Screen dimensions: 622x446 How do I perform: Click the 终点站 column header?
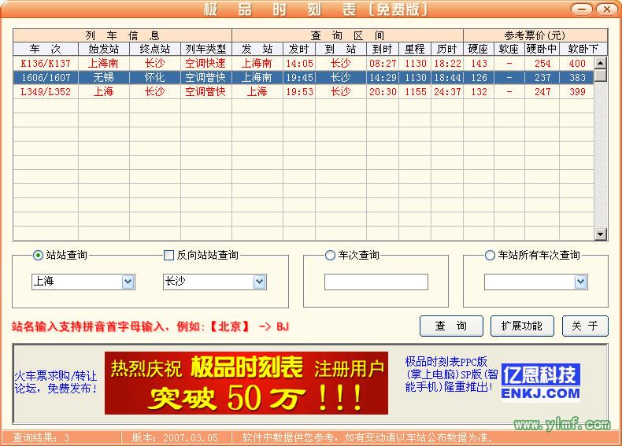tap(155, 49)
